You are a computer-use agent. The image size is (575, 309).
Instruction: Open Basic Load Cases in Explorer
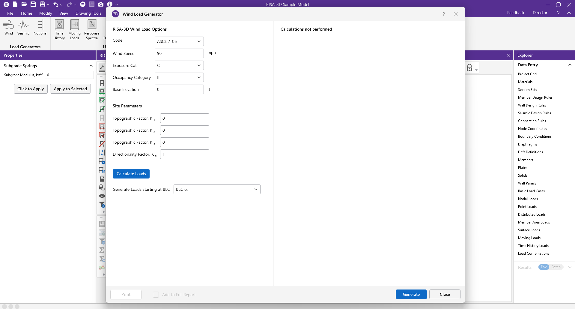point(531,191)
